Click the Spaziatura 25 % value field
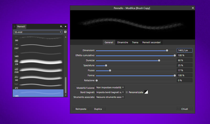 [x=185, y=65]
